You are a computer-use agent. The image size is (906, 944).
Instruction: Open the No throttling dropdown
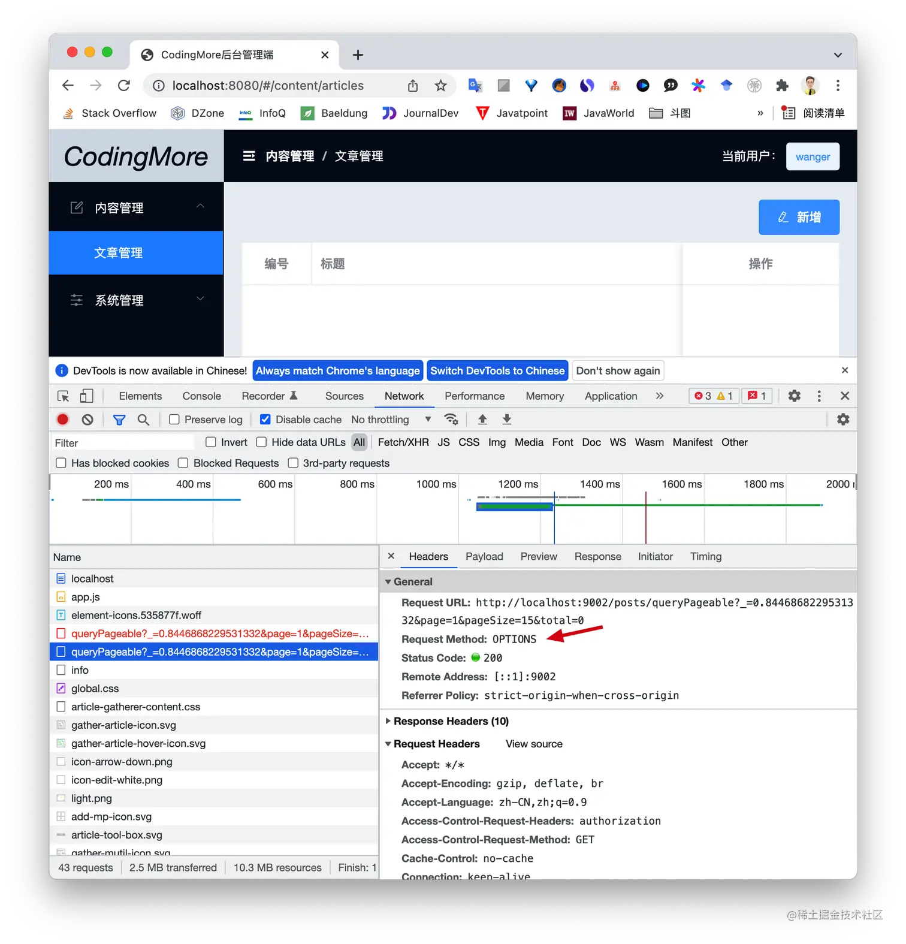(x=391, y=420)
